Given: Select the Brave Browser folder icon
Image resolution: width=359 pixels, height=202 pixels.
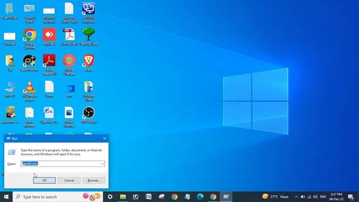Looking at the screenshot, I should [30, 117].
